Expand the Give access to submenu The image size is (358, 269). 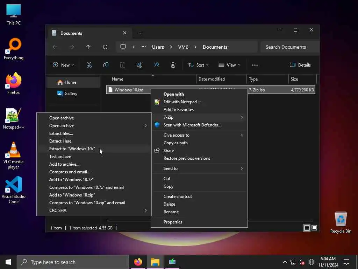click(x=199, y=135)
